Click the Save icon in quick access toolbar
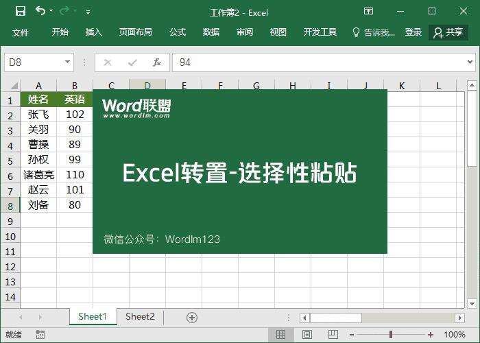 point(21,12)
